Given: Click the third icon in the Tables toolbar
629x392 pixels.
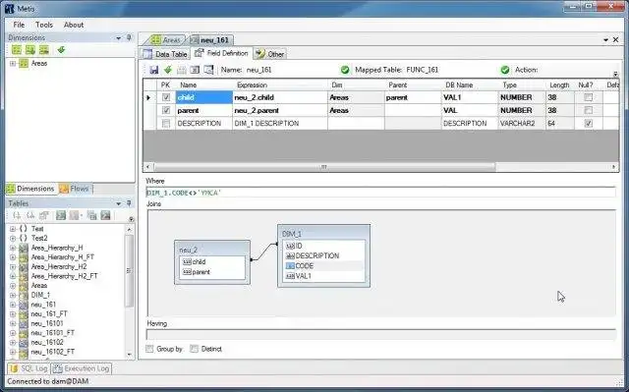Looking at the screenshot, I should 44,215.
